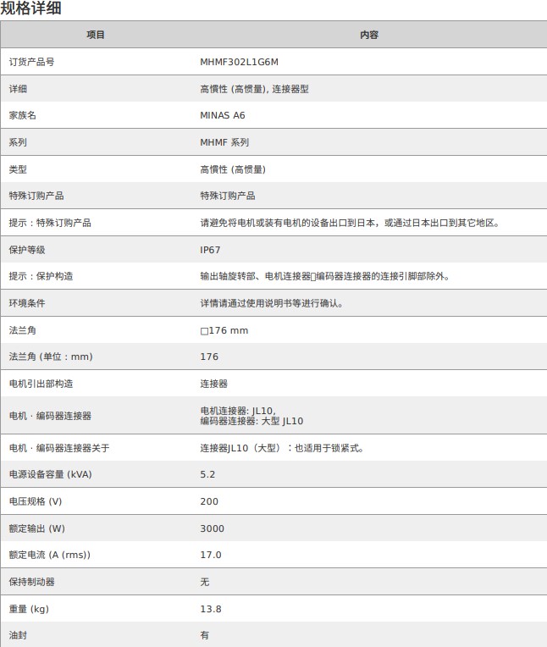Click the '电机引出部构造' row label
The image size is (547, 647).
click(x=41, y=384)
